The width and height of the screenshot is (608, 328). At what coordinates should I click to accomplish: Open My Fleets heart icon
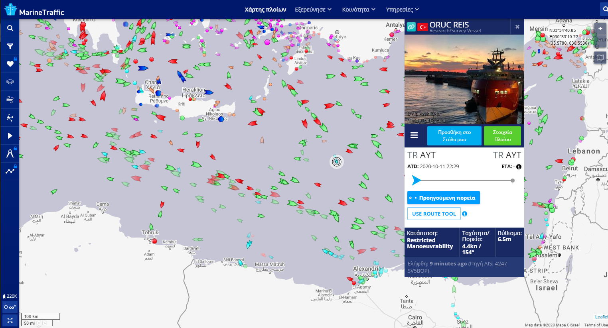[10, 64]
